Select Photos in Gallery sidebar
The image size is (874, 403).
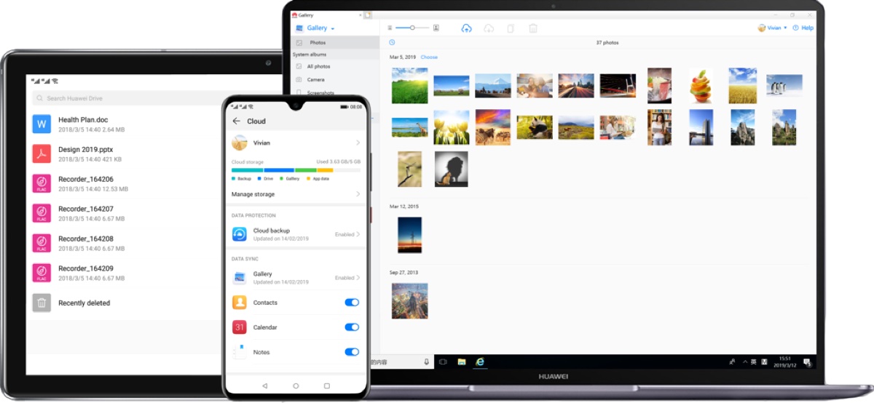(x=335, y=43)
